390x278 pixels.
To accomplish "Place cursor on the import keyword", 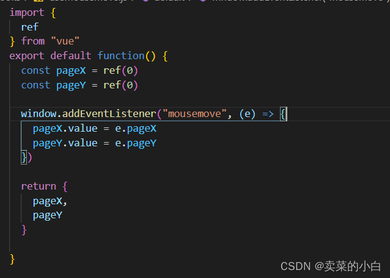I will (x=27, y=12).
